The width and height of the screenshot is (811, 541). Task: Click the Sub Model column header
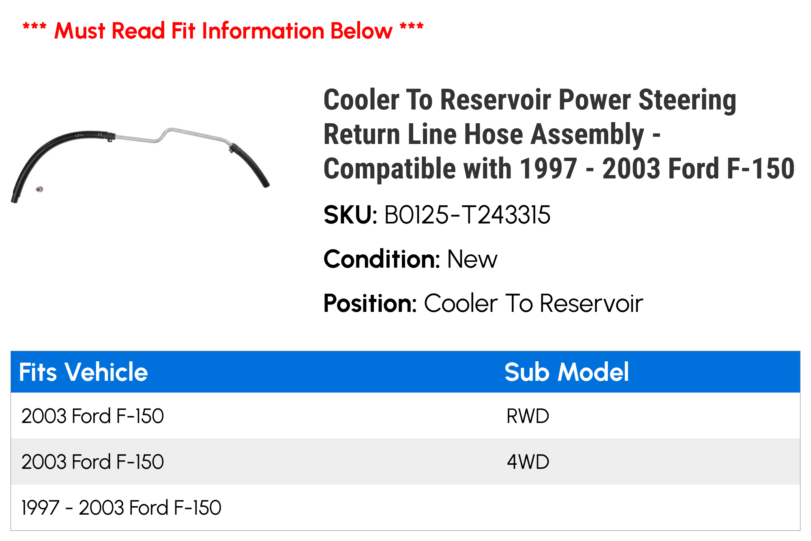(566, 372)
